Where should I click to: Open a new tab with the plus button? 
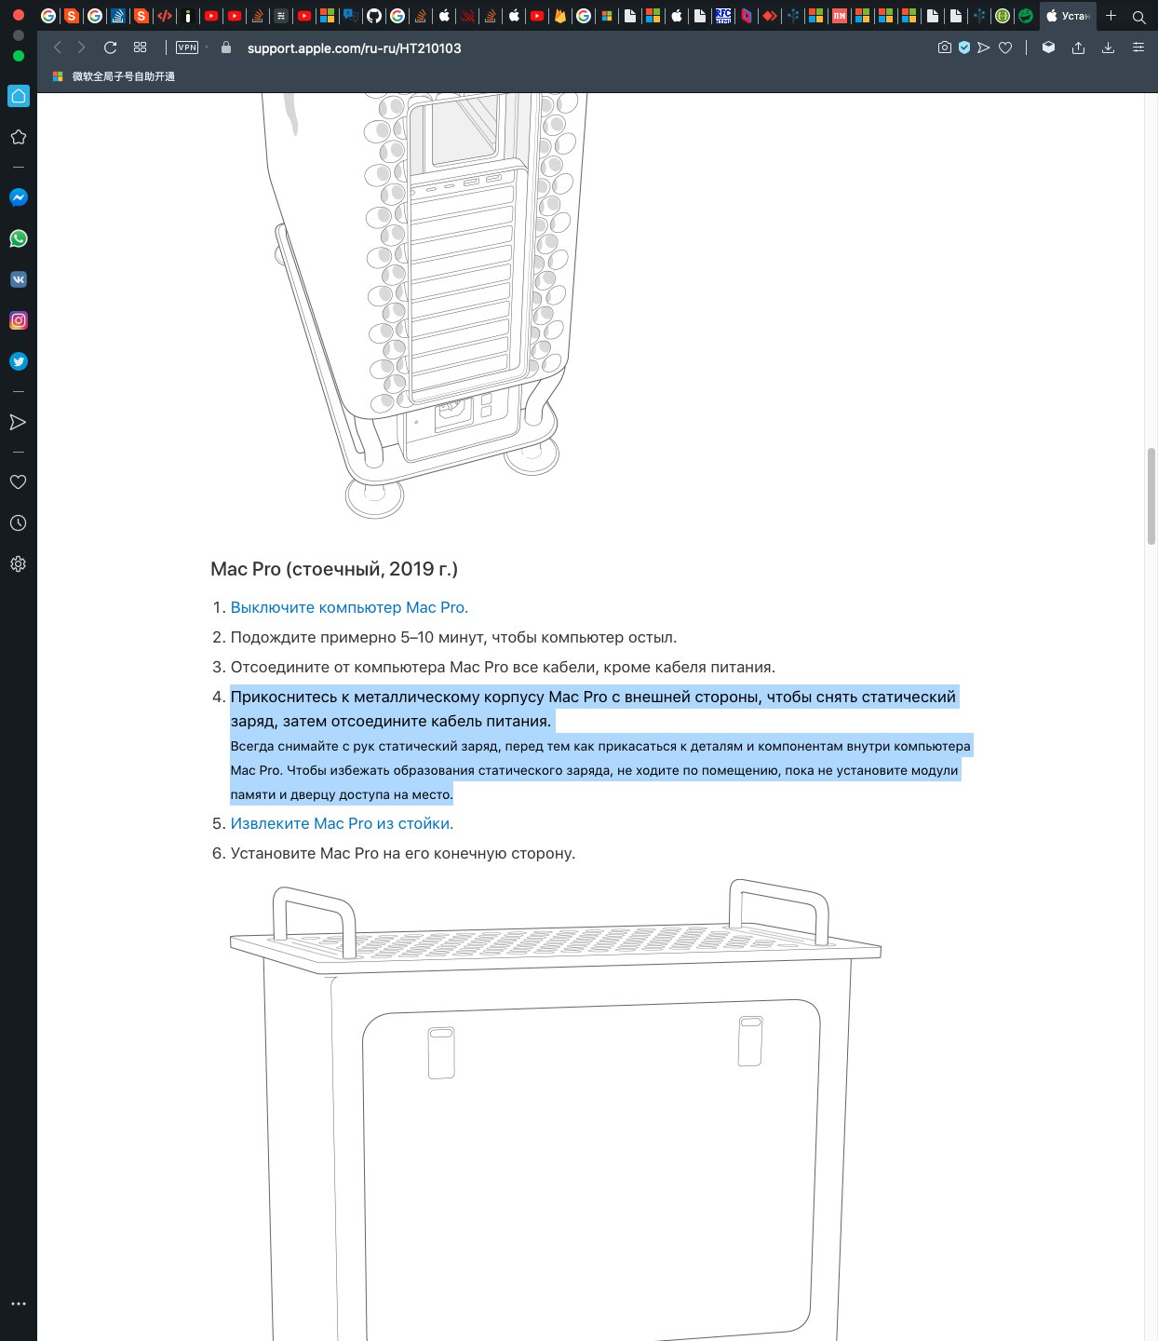[x=1111, y=16]
